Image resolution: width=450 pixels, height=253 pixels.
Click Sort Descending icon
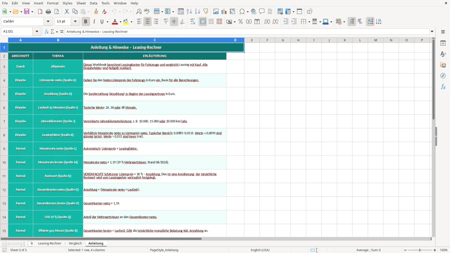pyautogui.click(x=197, y=12)
